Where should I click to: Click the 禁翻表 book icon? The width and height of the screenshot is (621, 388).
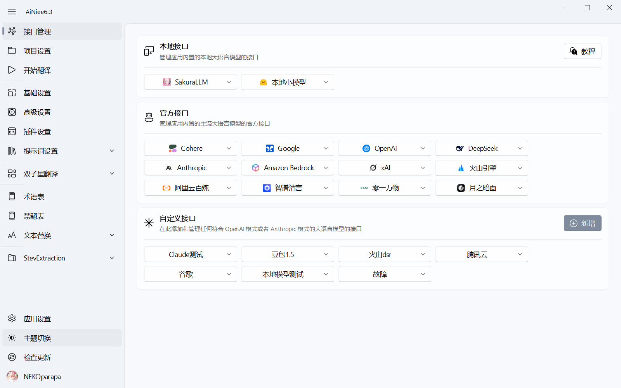[12, 216]
